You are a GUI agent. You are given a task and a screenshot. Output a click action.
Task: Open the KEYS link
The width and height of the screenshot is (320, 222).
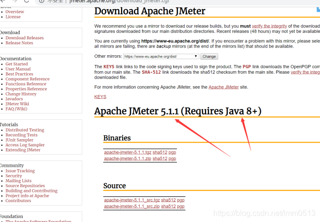coord(100,97)
